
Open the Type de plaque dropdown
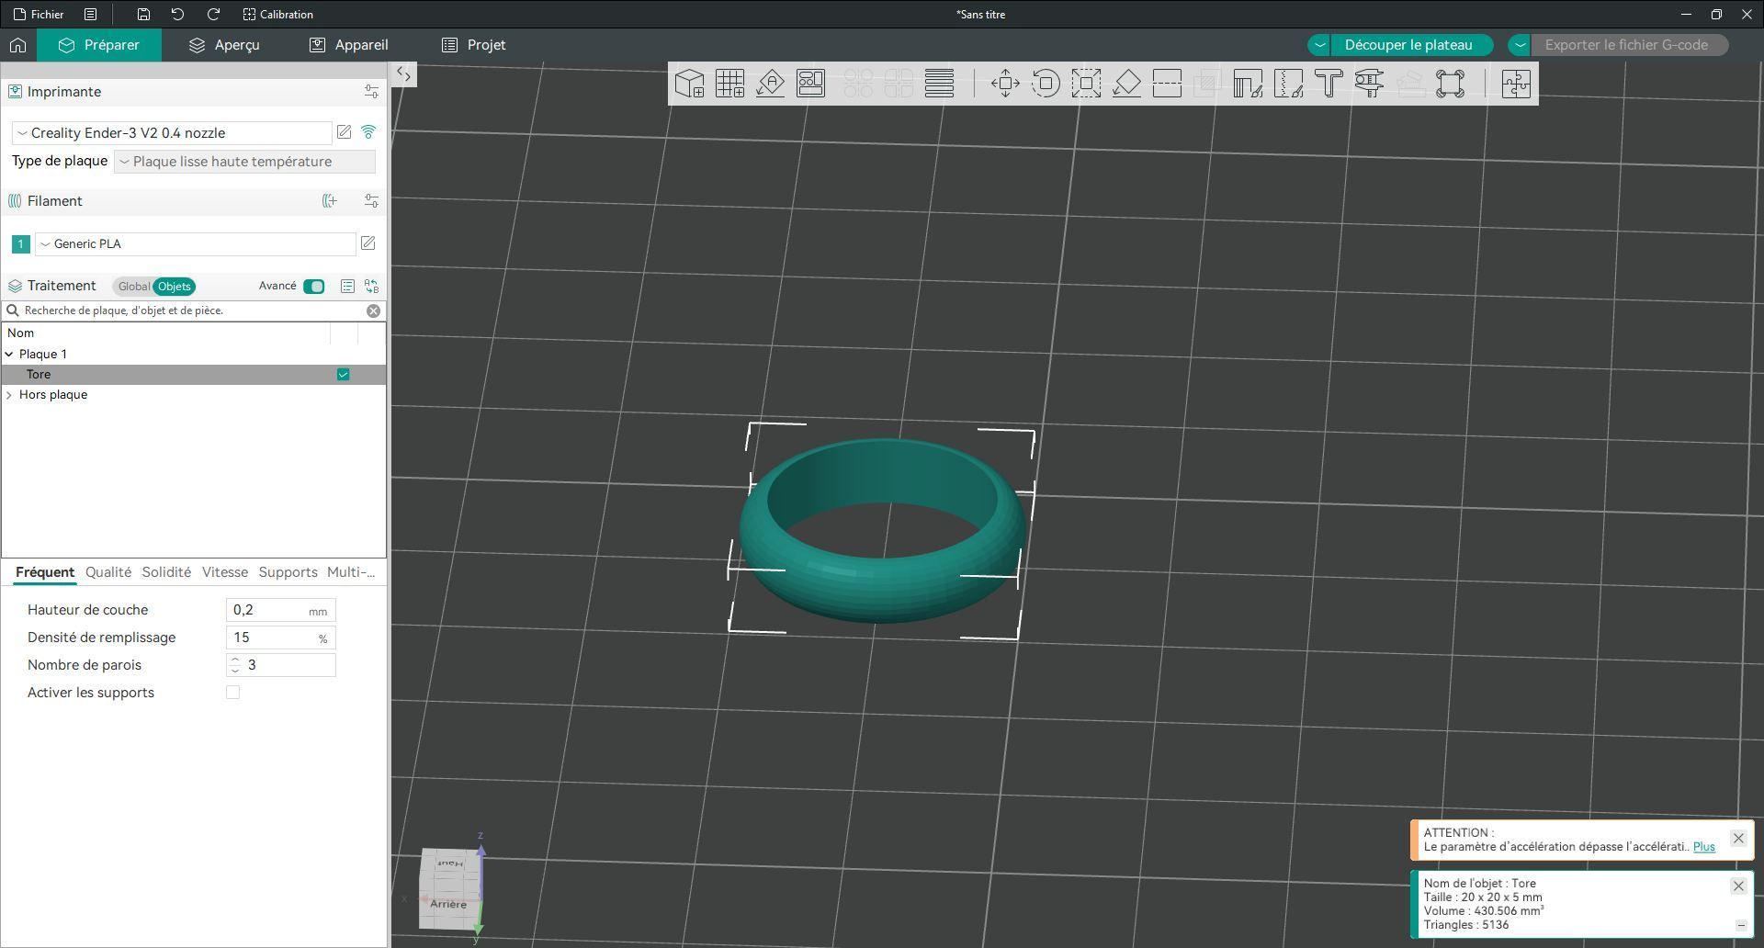[244, 162]
